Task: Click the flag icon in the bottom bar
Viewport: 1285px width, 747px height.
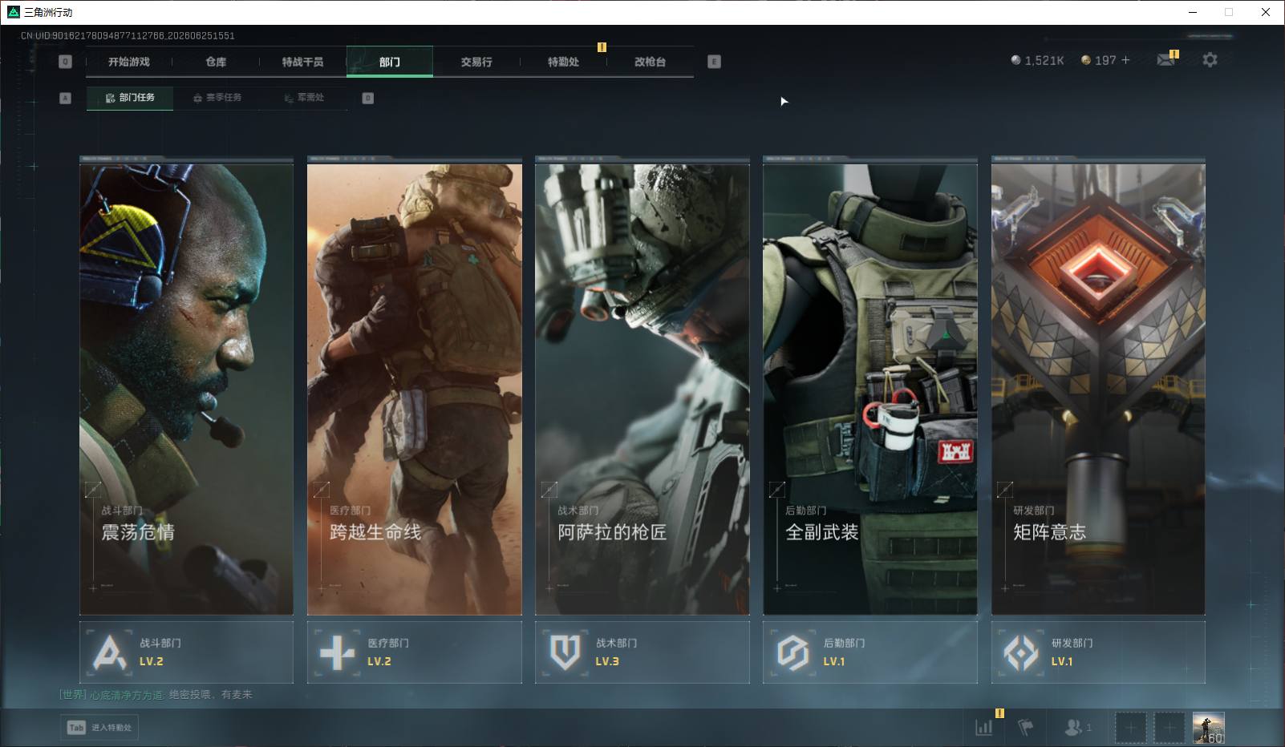Action: coord(1025,727)
